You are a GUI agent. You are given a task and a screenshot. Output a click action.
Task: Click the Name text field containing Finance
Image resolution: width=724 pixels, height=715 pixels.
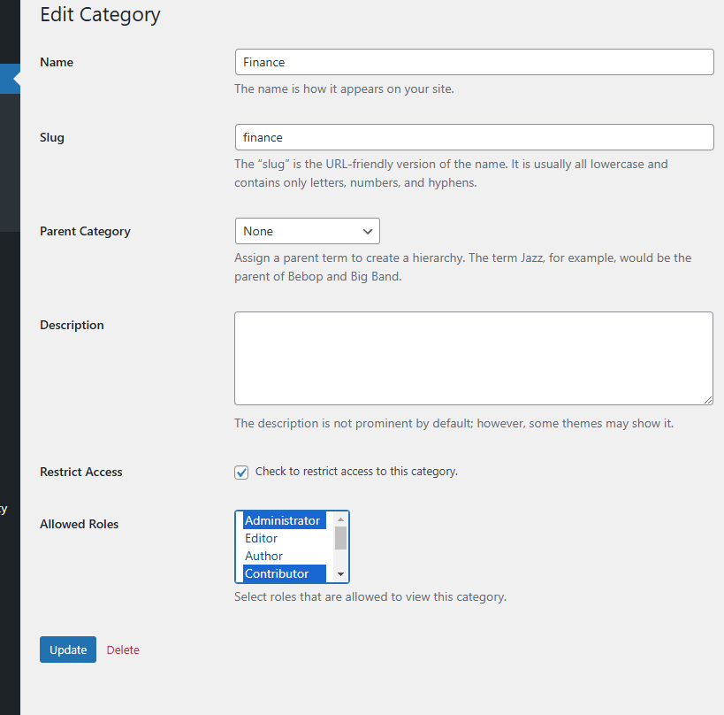474,62
